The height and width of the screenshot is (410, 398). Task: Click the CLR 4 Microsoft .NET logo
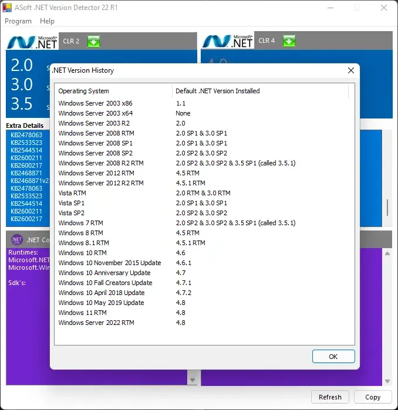click(227, 41)
